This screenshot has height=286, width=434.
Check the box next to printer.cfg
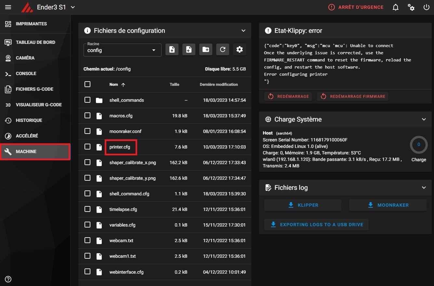click(87, 147)
